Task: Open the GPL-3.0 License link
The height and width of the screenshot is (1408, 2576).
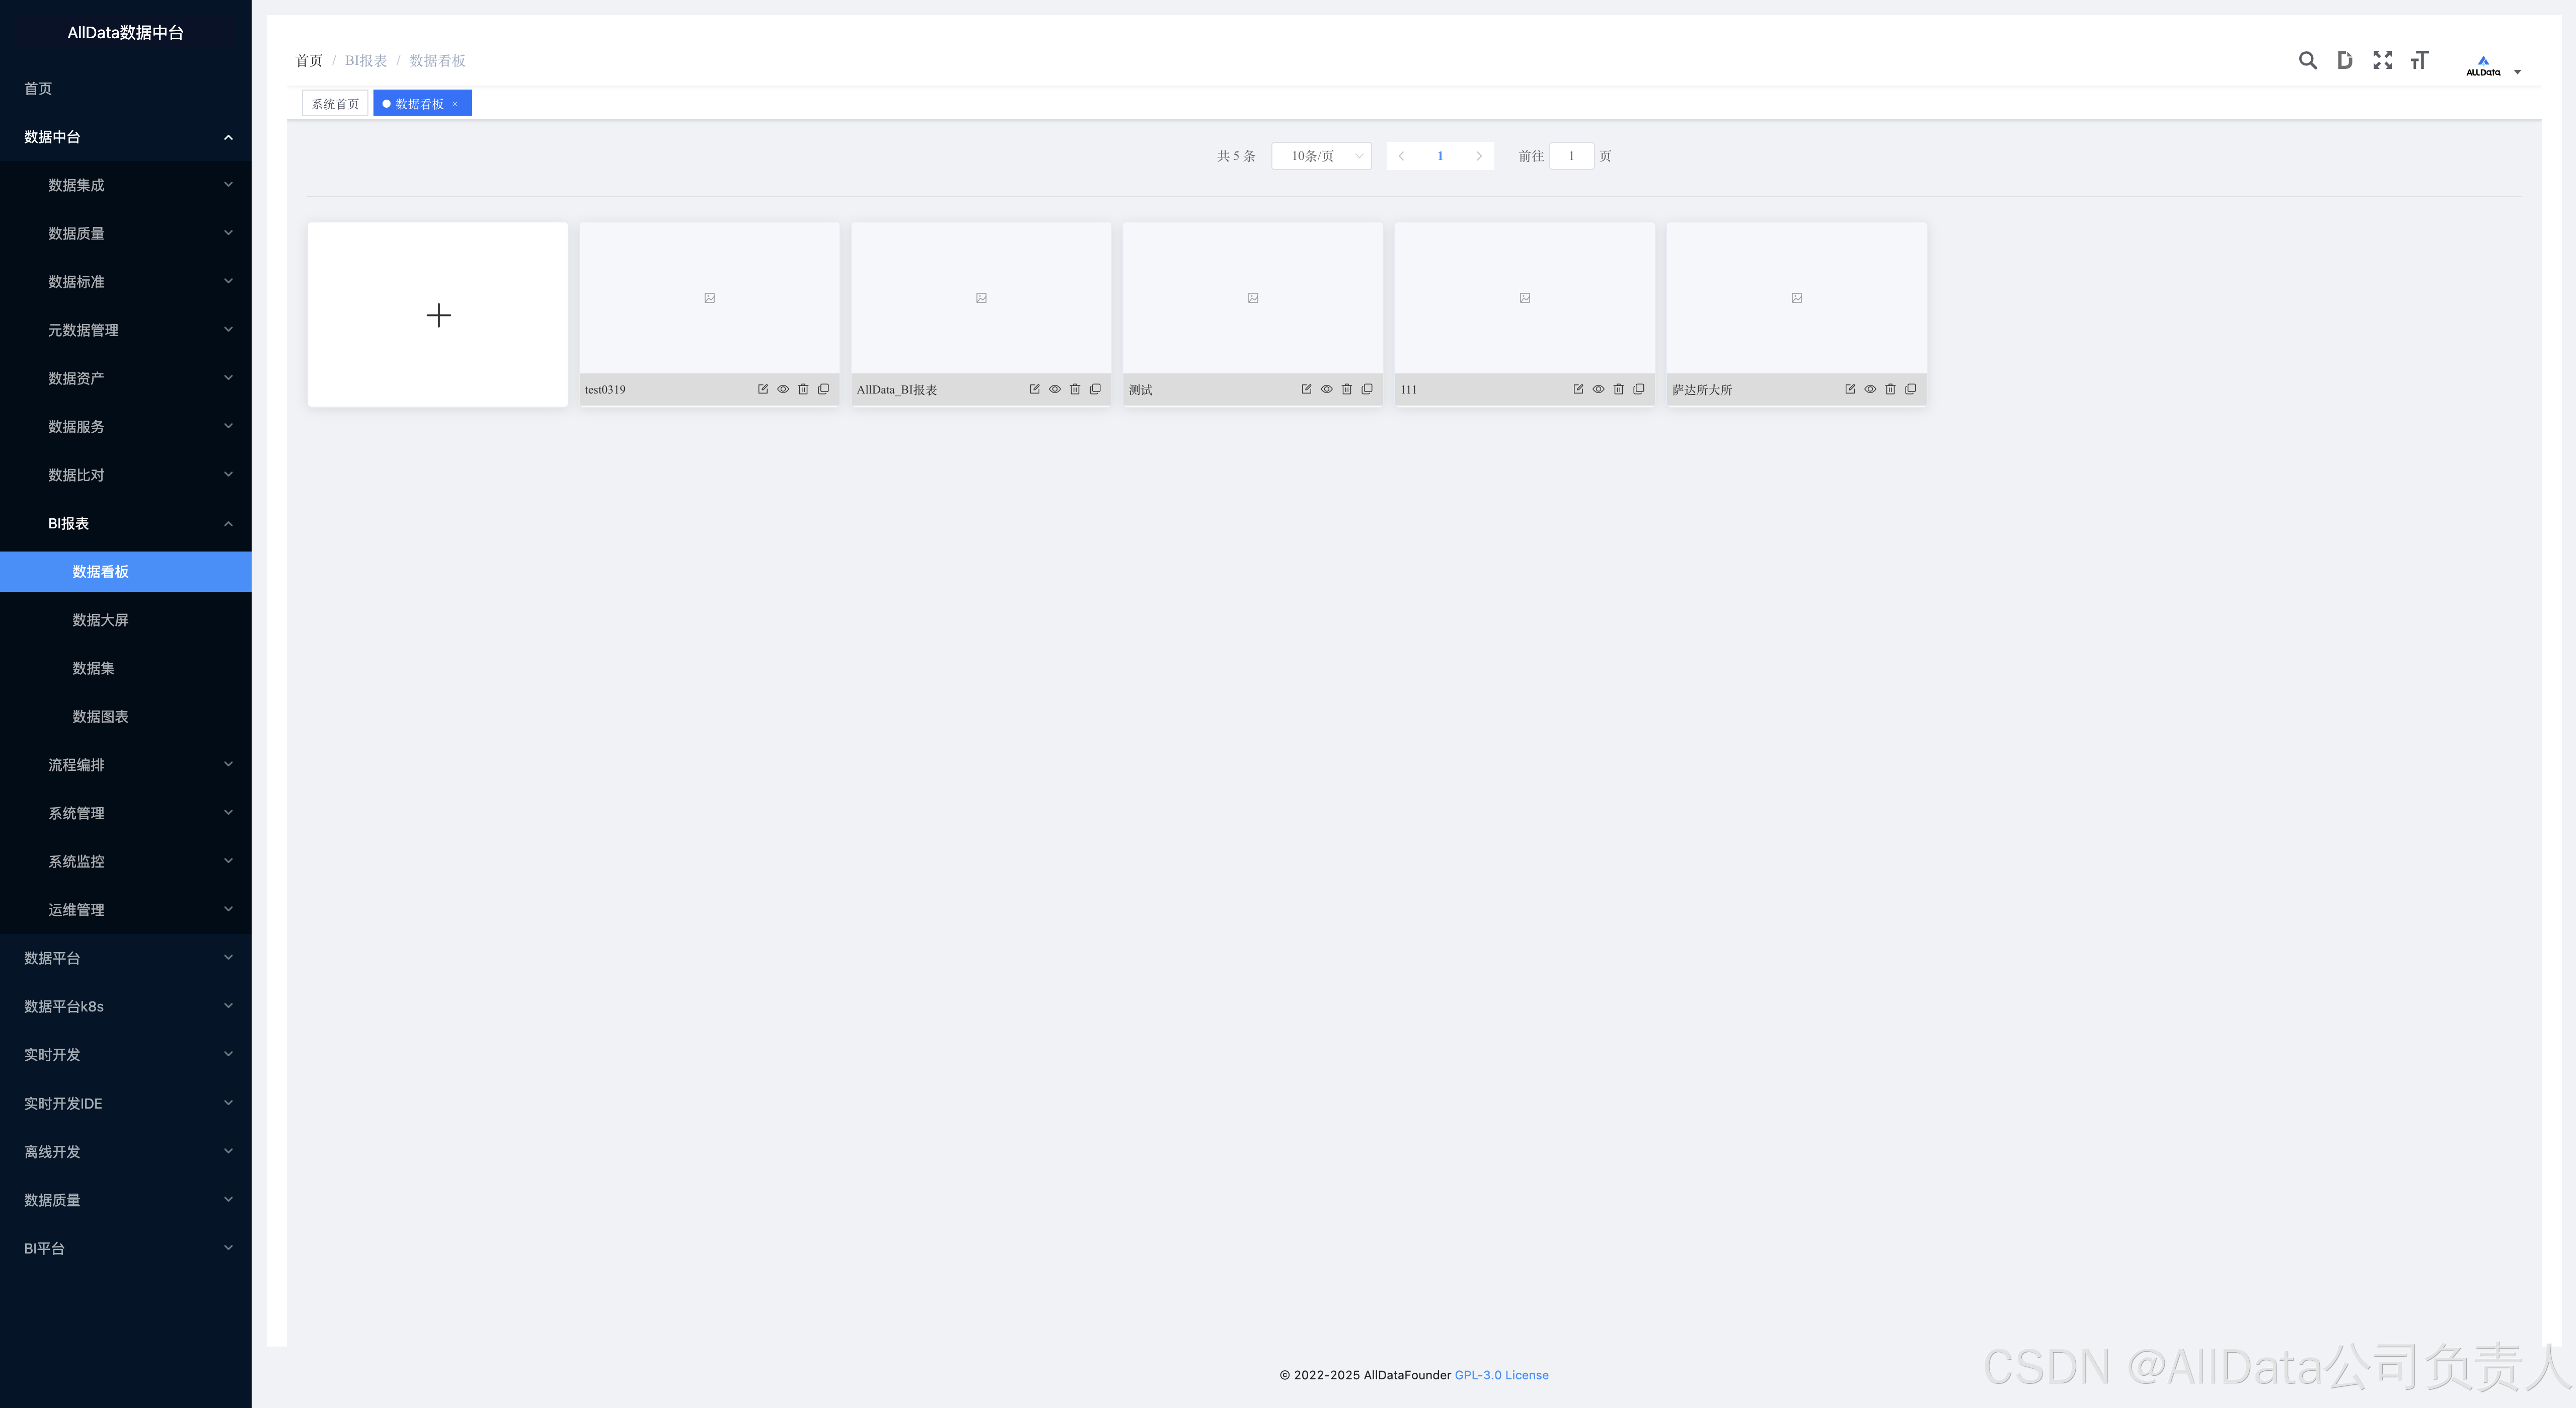Action: coord(1501,1375)
